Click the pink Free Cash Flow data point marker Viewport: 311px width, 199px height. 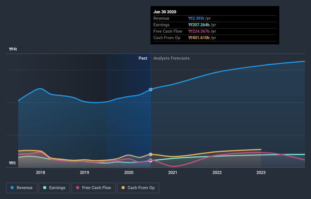[x=150, y=160]
